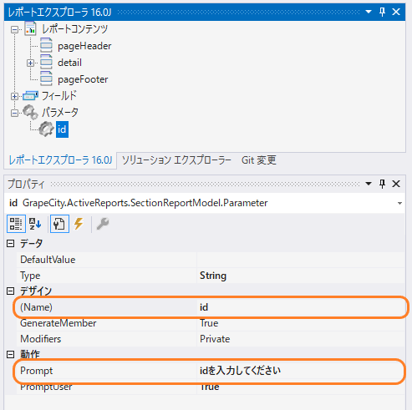Collapse the レポートコンテンツ tree node
This screenshot has width=412, height=410.
tap(14, 29)
